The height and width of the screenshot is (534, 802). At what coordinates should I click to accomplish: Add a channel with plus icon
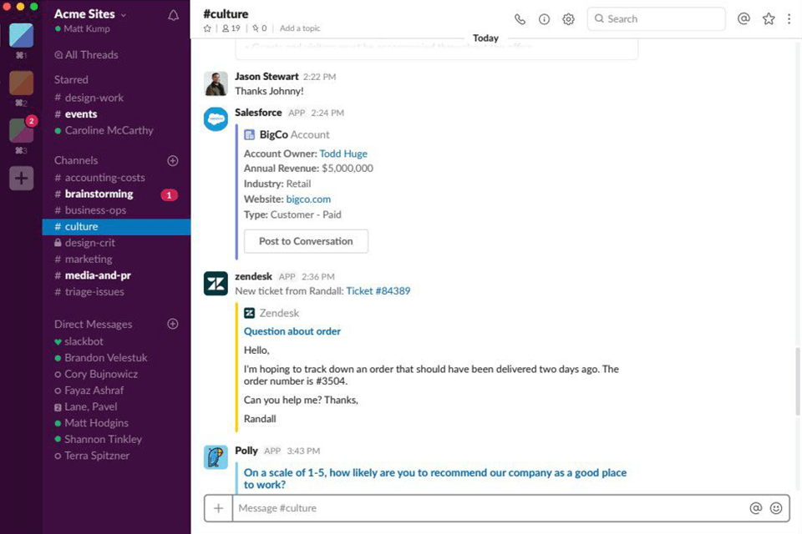(x=173, y=160)
